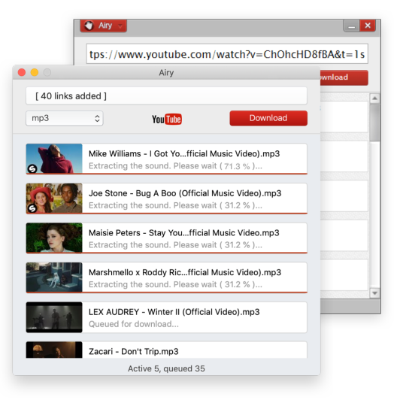Minimize the Mac Airy window with the yellow button
Viewport: 406px width, 406px height.
(35, 72)
